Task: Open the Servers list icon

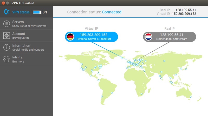Action: point(7,24)
